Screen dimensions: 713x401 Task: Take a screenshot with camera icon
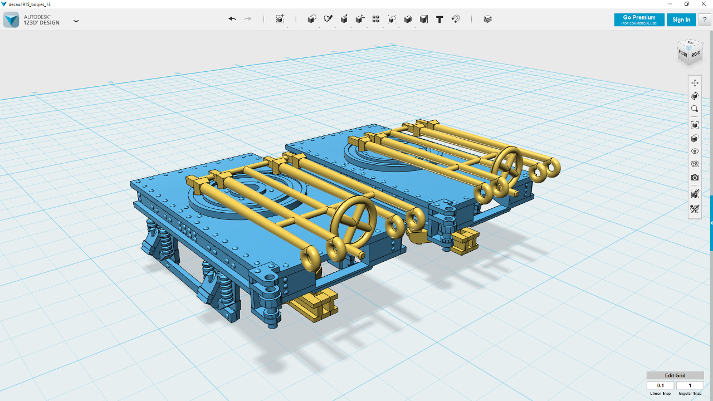click(695, 178)
